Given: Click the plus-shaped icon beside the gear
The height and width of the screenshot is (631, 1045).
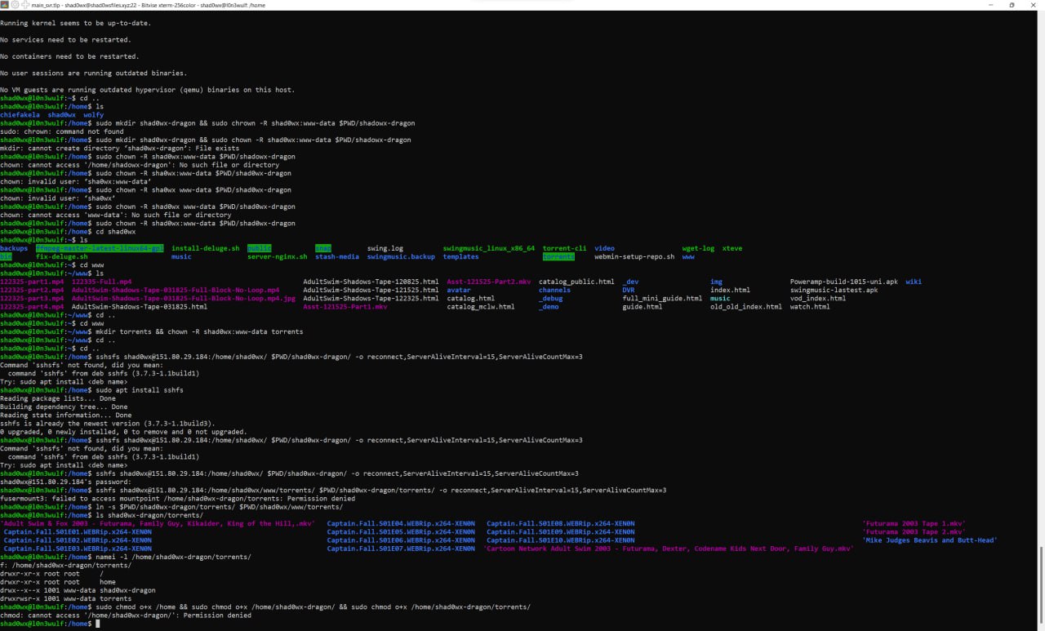Looking at the screenshot, I should [24, 5].
